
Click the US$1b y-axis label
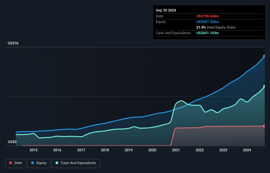[x=13, y=43]
